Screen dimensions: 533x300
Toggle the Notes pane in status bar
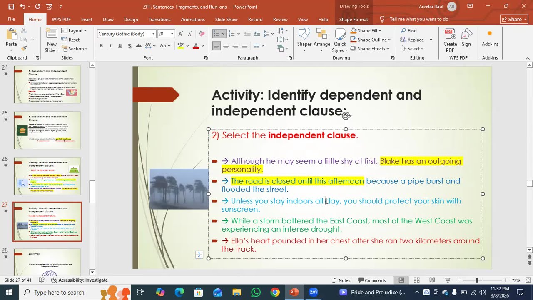click(x=341, y=280)
